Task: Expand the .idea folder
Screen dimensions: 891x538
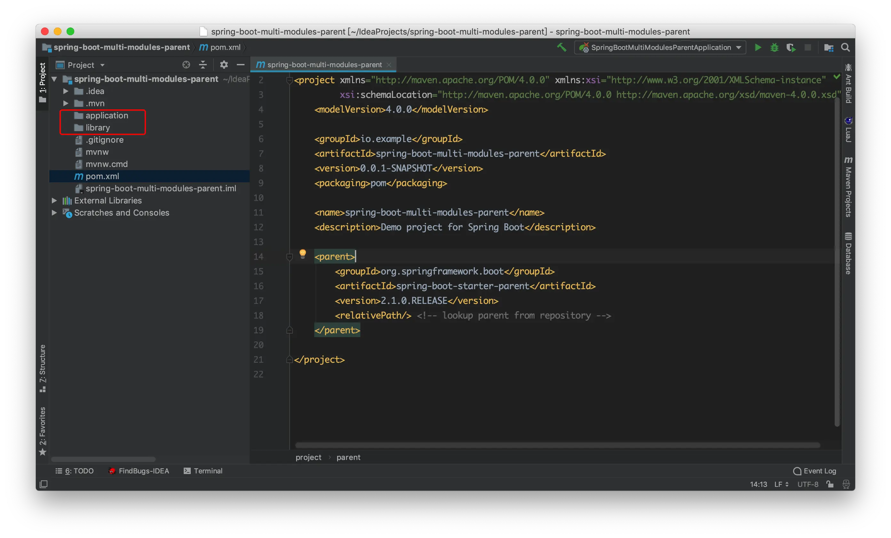Action: [66, 91]
